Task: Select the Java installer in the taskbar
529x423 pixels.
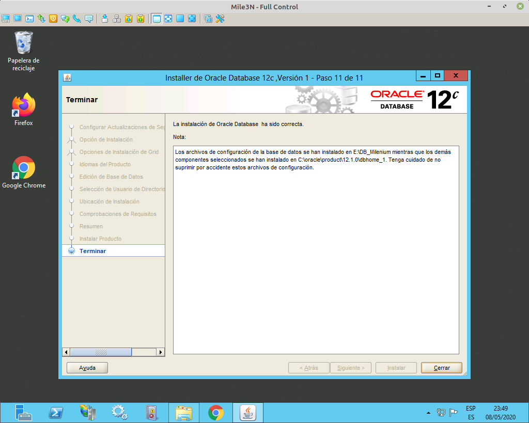Action: point(248,412)
